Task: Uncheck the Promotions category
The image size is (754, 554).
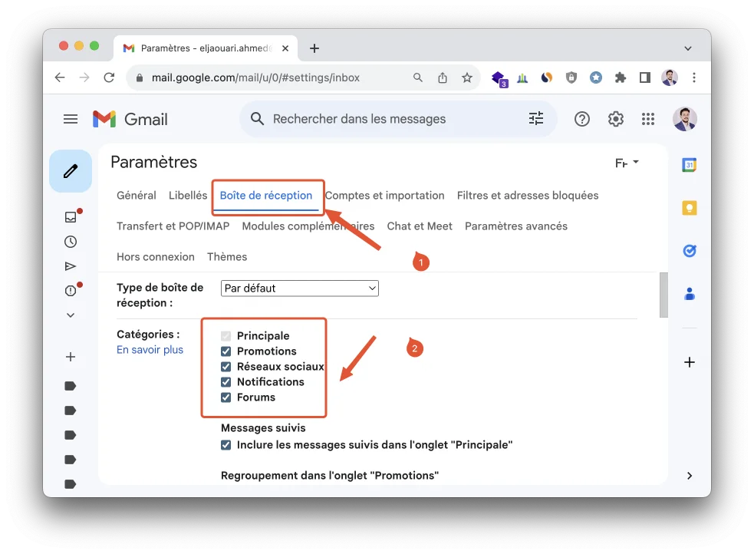Action: [x=226, y=351]
